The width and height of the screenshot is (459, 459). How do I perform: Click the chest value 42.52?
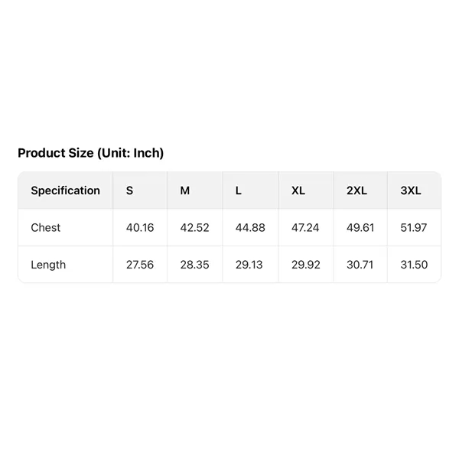[x=194, y=227]
